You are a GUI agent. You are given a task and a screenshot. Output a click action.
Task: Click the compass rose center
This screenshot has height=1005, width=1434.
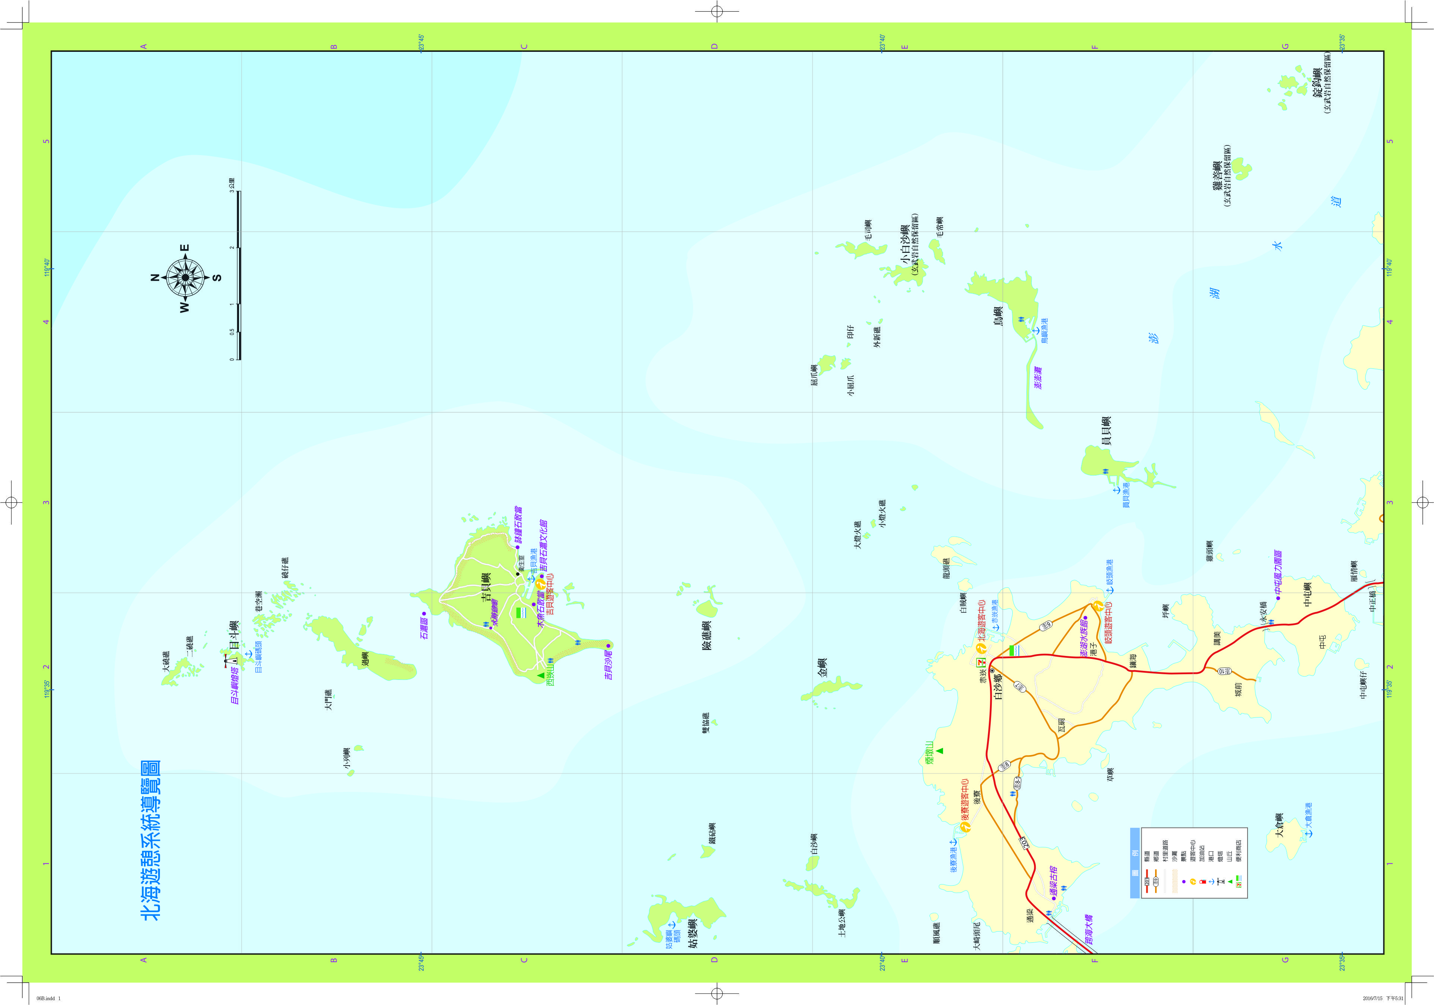coord(186,277)
